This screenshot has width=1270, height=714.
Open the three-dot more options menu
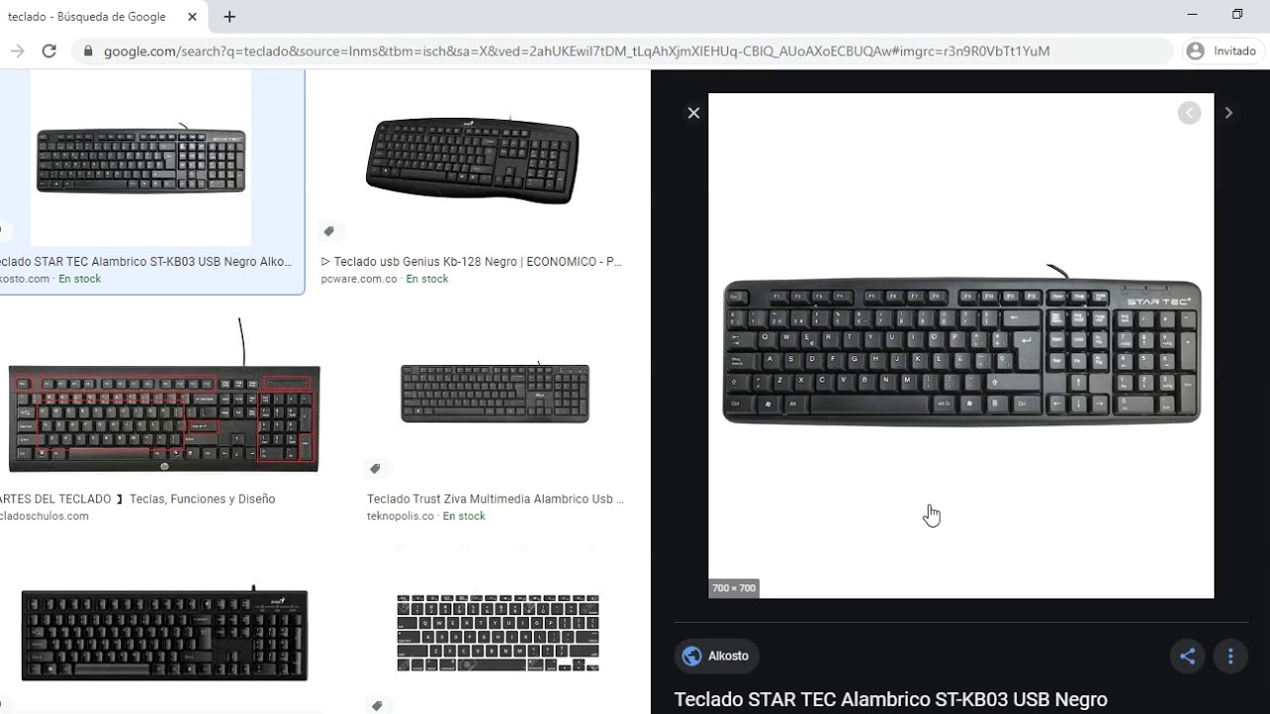click(1230, 655)
